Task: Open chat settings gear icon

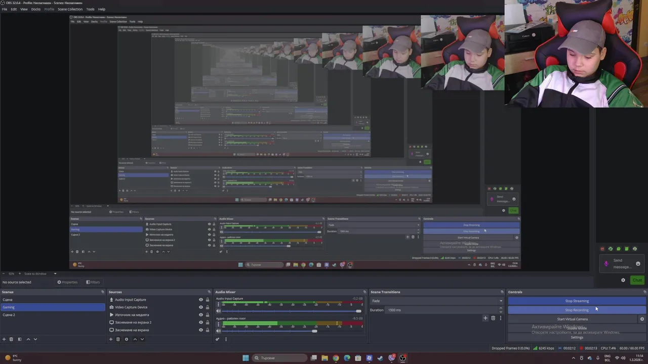Action: pos(623,280)
